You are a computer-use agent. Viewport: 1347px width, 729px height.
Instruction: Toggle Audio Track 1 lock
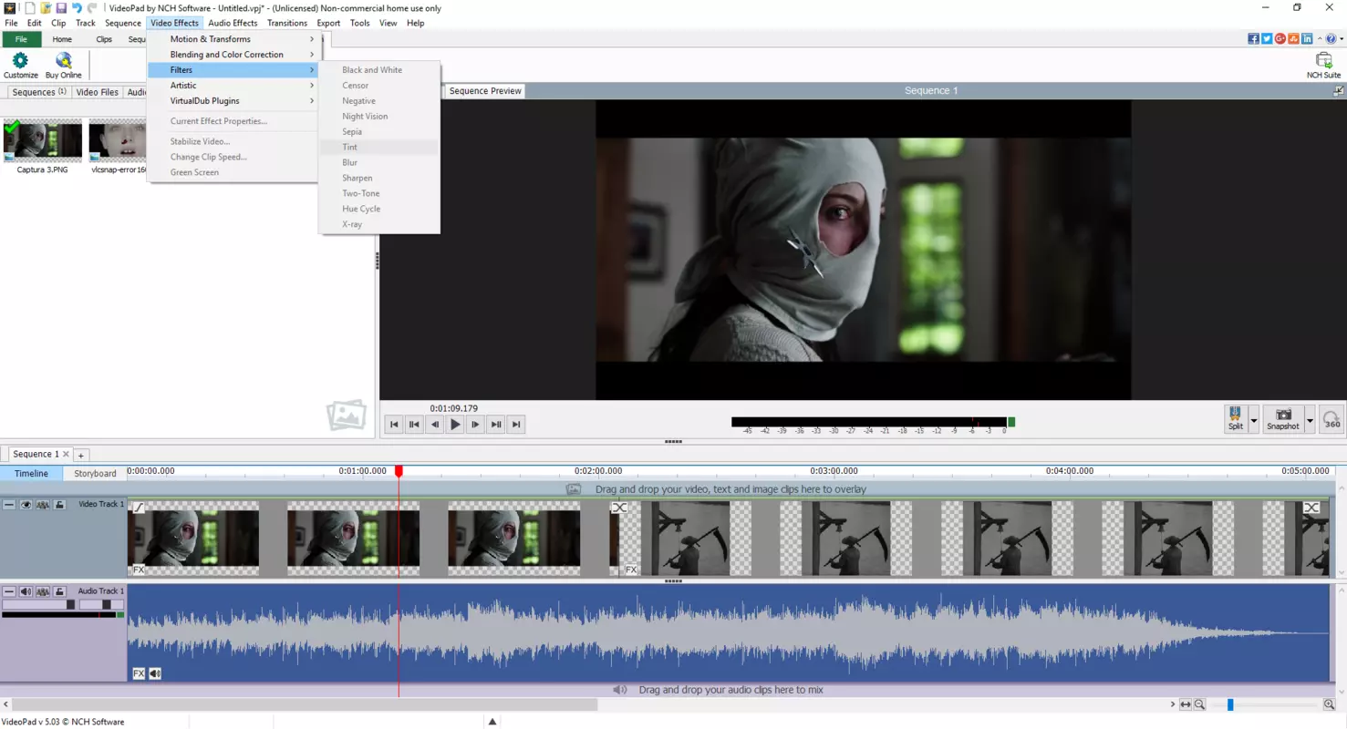[x=59, y=591]
